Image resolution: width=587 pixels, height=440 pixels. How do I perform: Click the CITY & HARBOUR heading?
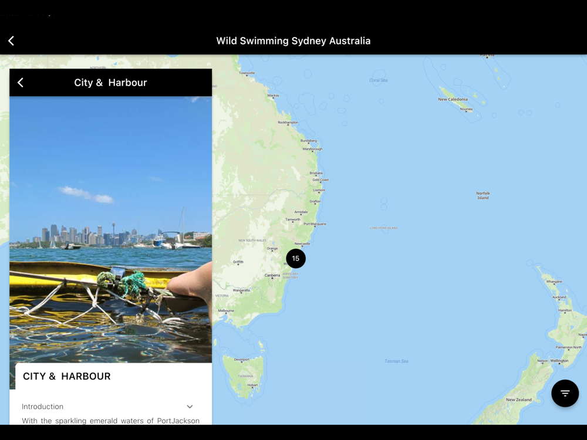click(67, 376)
